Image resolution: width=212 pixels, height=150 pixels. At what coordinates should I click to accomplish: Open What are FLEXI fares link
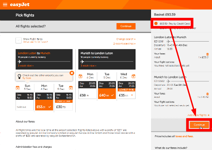36,42
